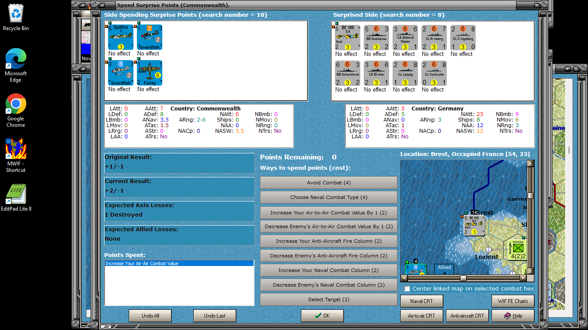Decrease Enemy's Air-to-Air Combat Value By 1
The image size is (588, 330).
coord(328,226)
